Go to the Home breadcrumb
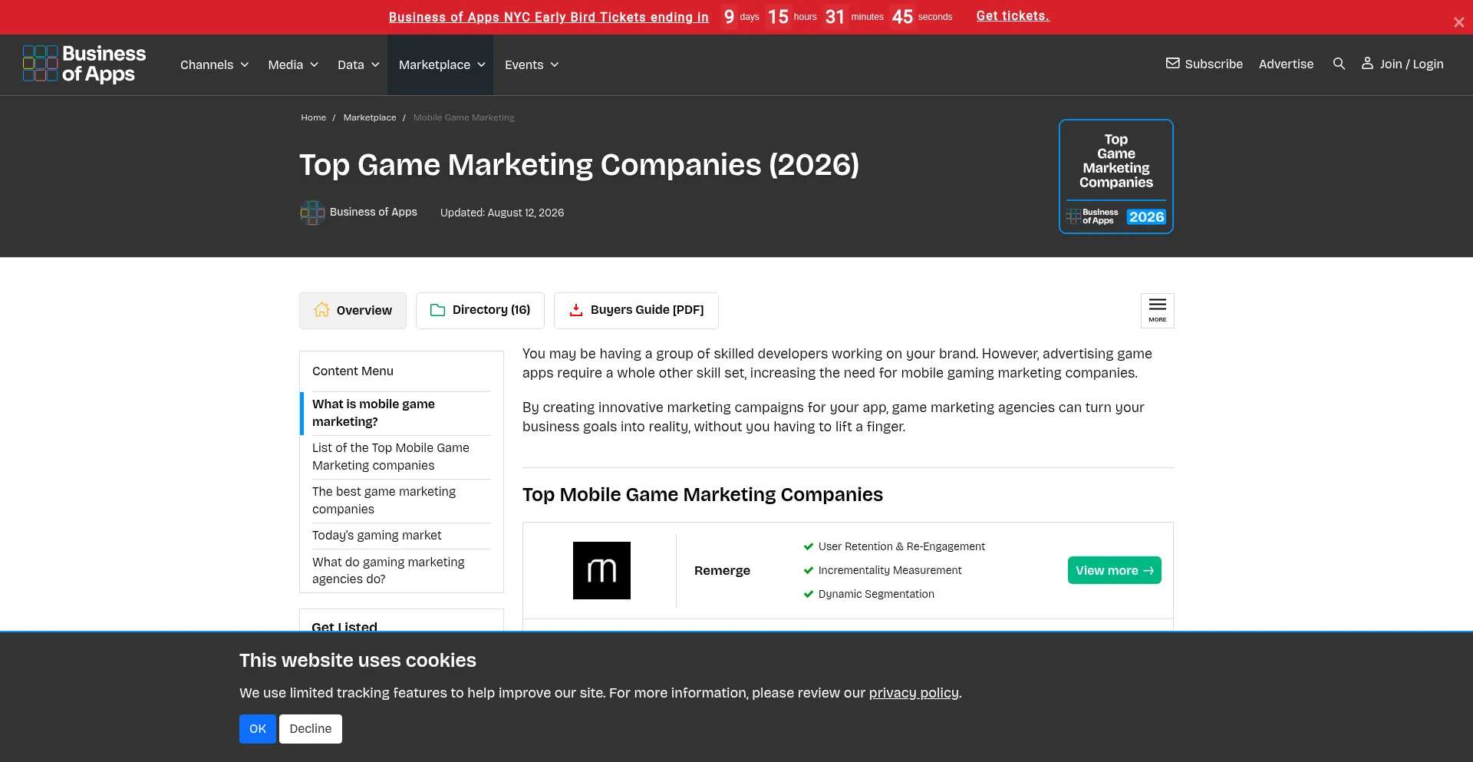 coord(313,117)
